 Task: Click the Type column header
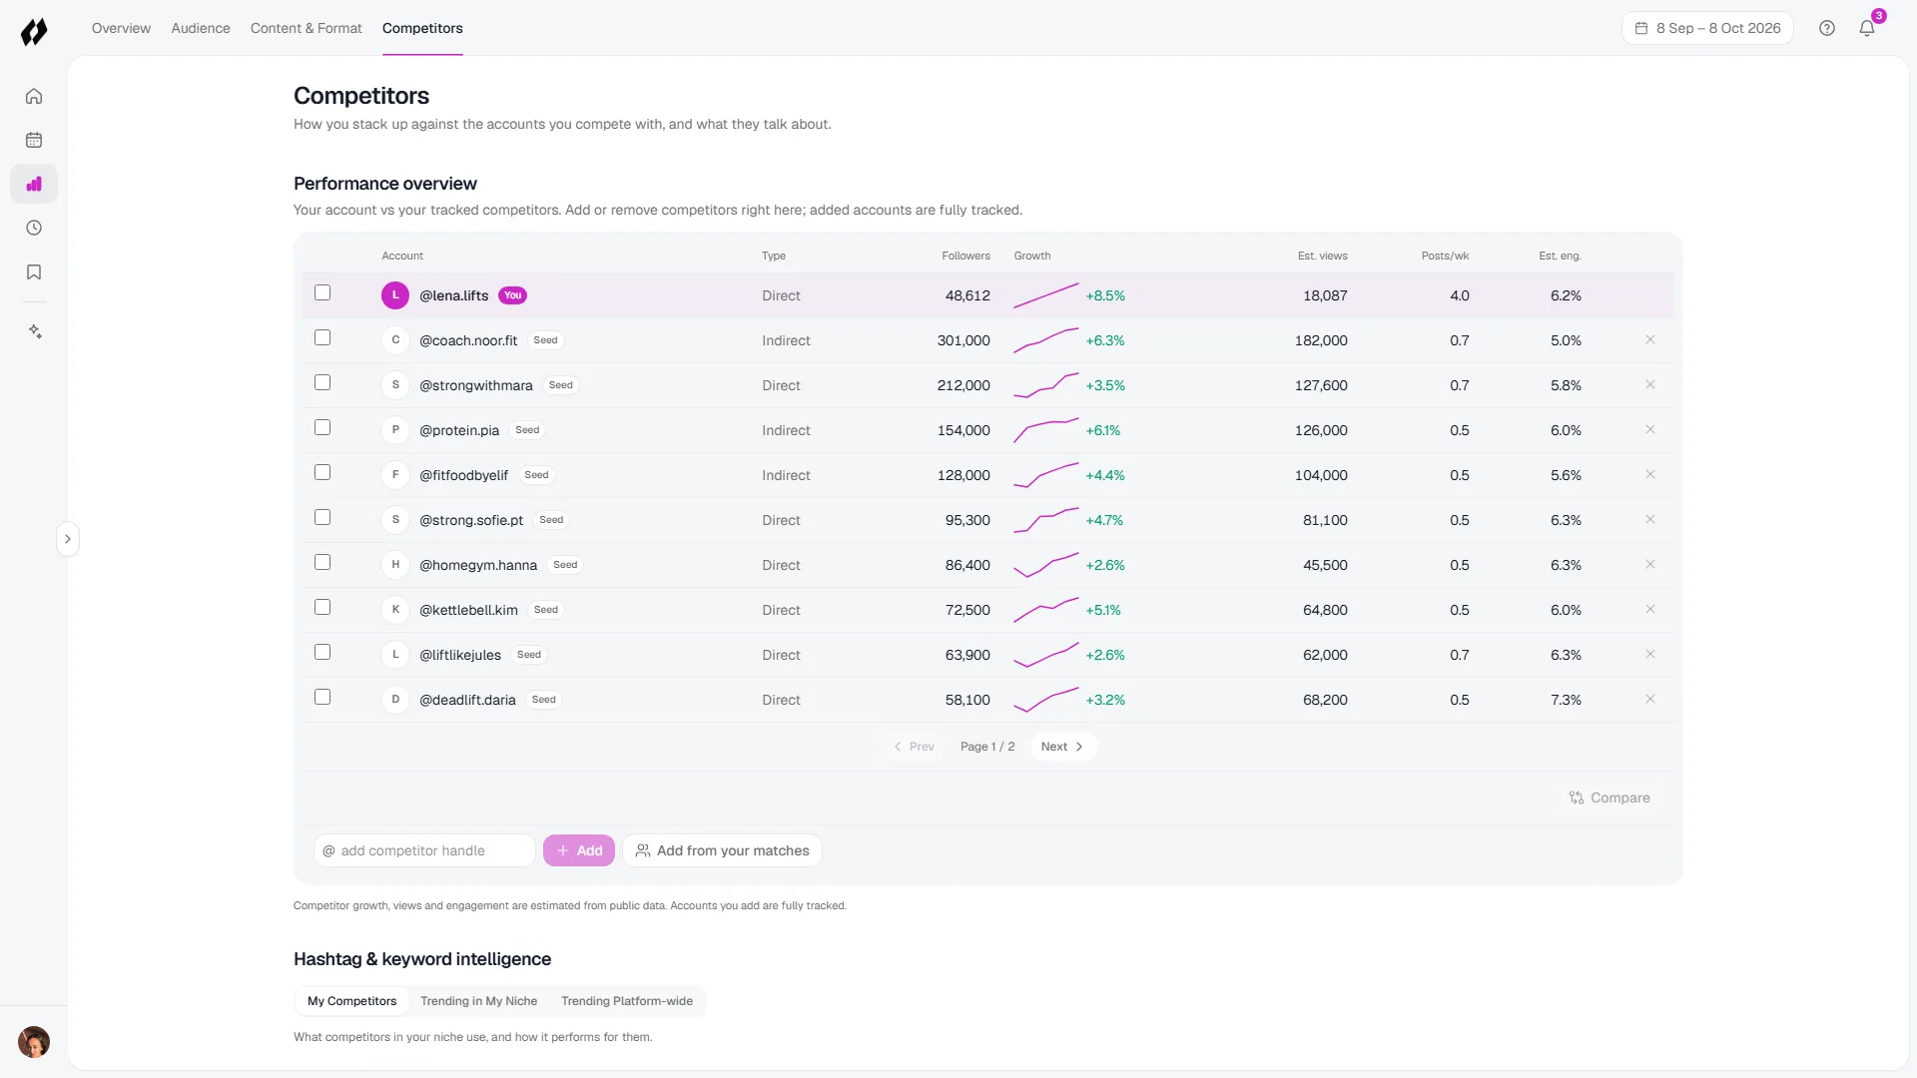point(774,256)
